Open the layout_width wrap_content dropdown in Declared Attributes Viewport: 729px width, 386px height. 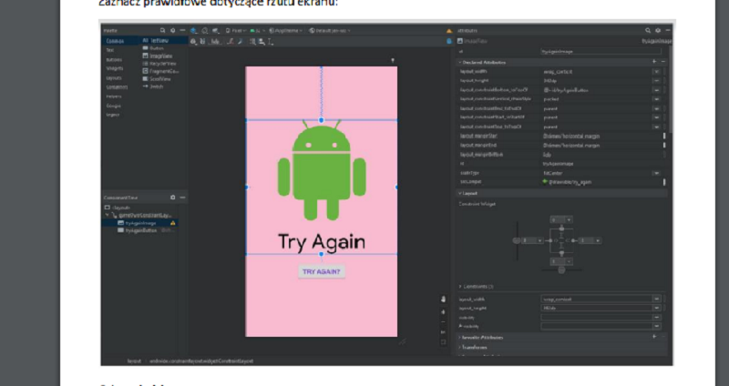656,72
